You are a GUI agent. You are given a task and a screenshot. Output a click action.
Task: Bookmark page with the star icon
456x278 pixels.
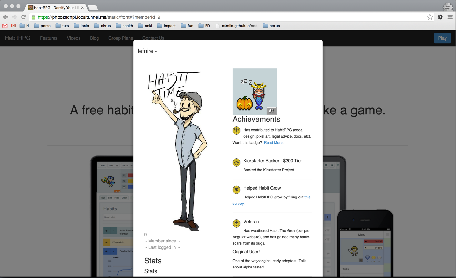tap(430, 17)
